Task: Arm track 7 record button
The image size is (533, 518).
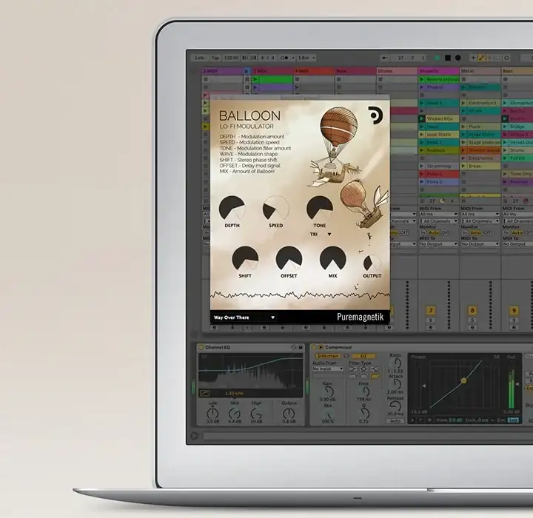Action: tap(431, 328)
